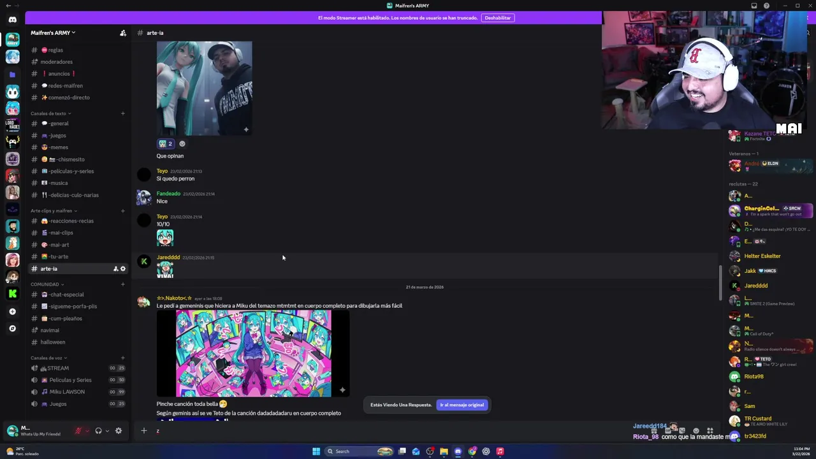Viewport: 816px width, 459px height.
Task: Toggle microphone mute button
Action: pos(78,431)
